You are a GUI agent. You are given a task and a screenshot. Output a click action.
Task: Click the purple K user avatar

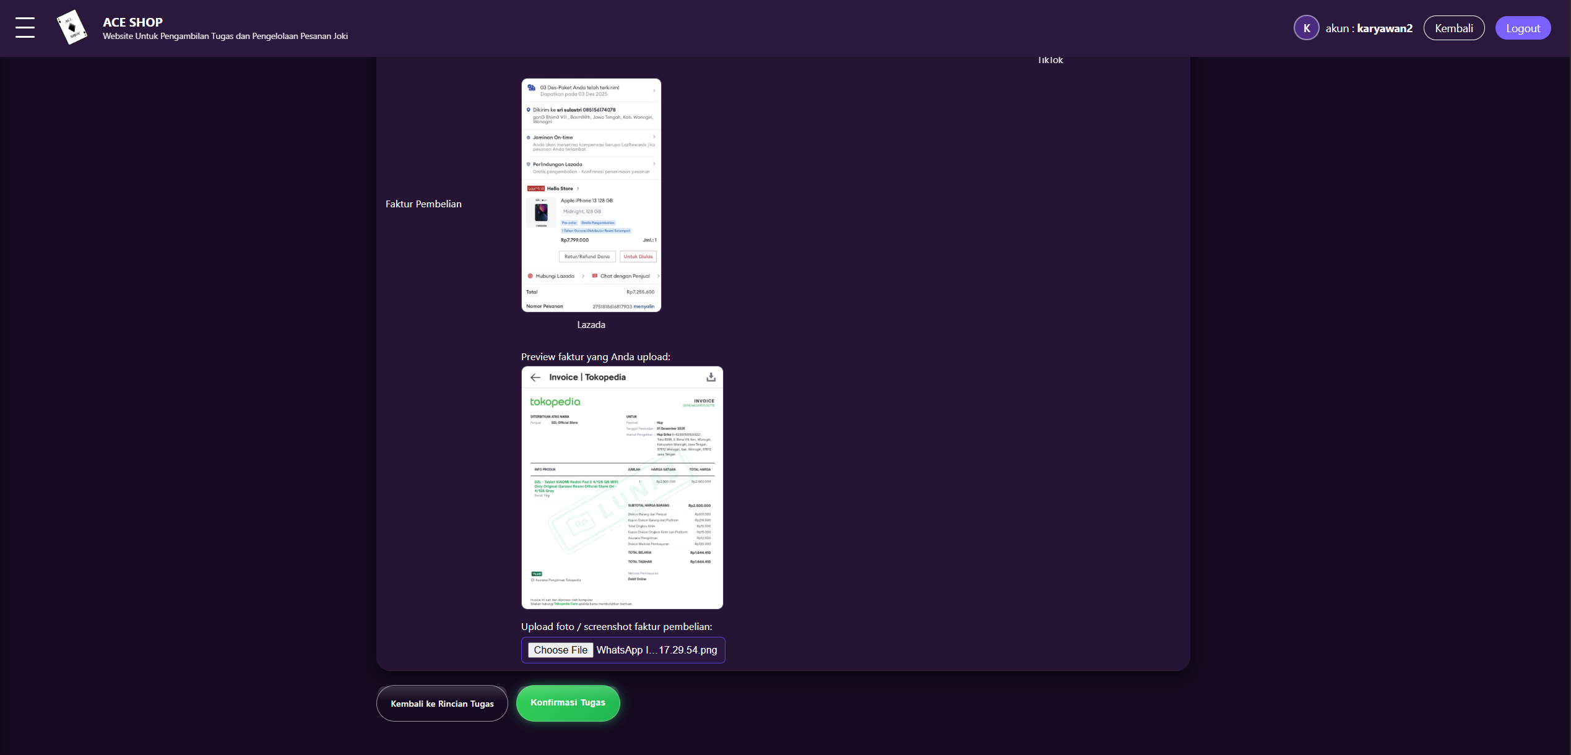[1306, 28]
